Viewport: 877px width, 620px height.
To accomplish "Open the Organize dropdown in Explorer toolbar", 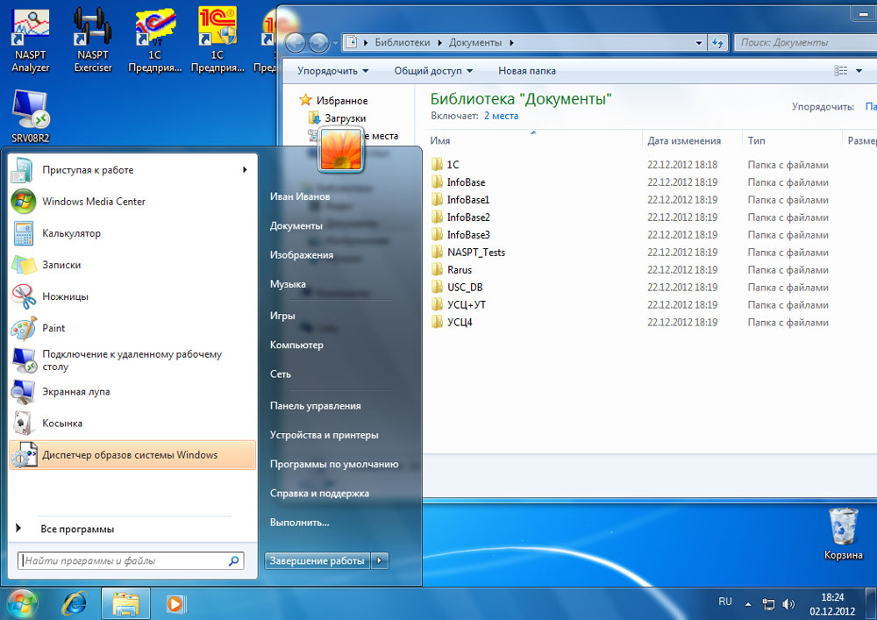I will pyautogui.click(x=332, y=71).
